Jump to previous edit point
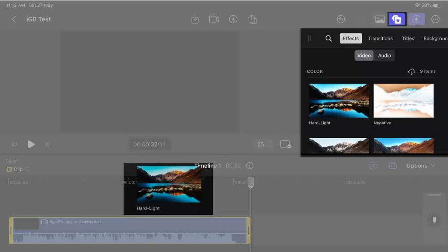Image resolution: width=448 pixels, height=252 pixels. 14,144
